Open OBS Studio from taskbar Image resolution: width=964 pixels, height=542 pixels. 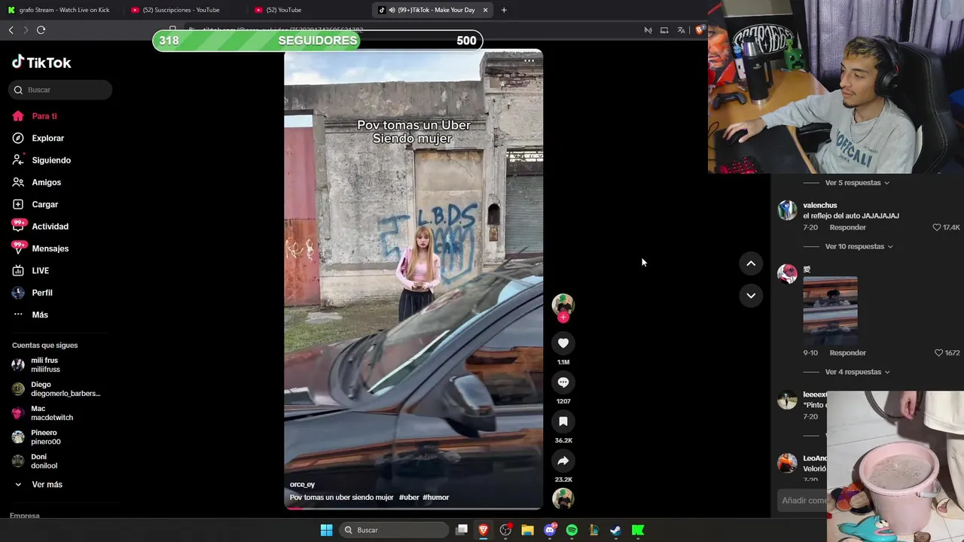(x=505, y=530)
